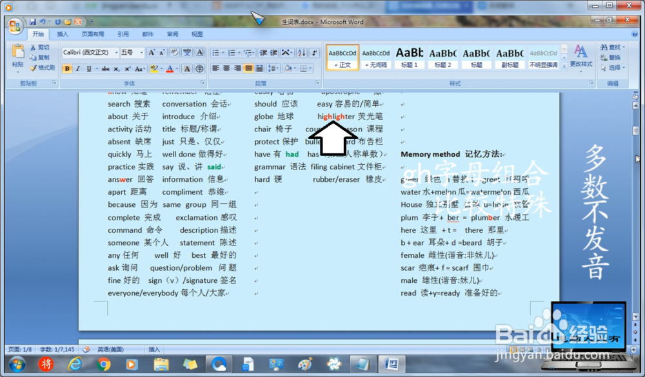Toggle Italic formatting
This screenshot has height=377, width=645.
click(78, 69)
